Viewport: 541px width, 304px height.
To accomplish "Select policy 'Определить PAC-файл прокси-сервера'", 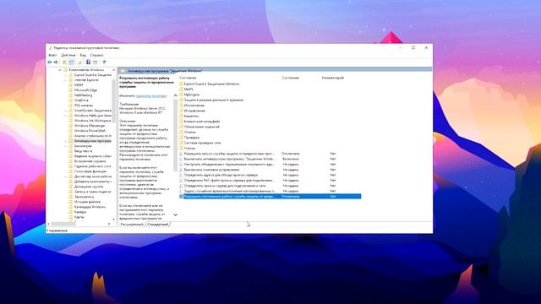I will (x=270, y=180).
